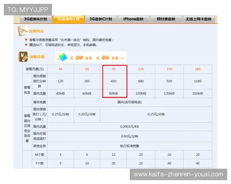Viewport: 231px width, 184px height.
Task: Select the 156 monthly fee cell
Action: coord(169,69)
